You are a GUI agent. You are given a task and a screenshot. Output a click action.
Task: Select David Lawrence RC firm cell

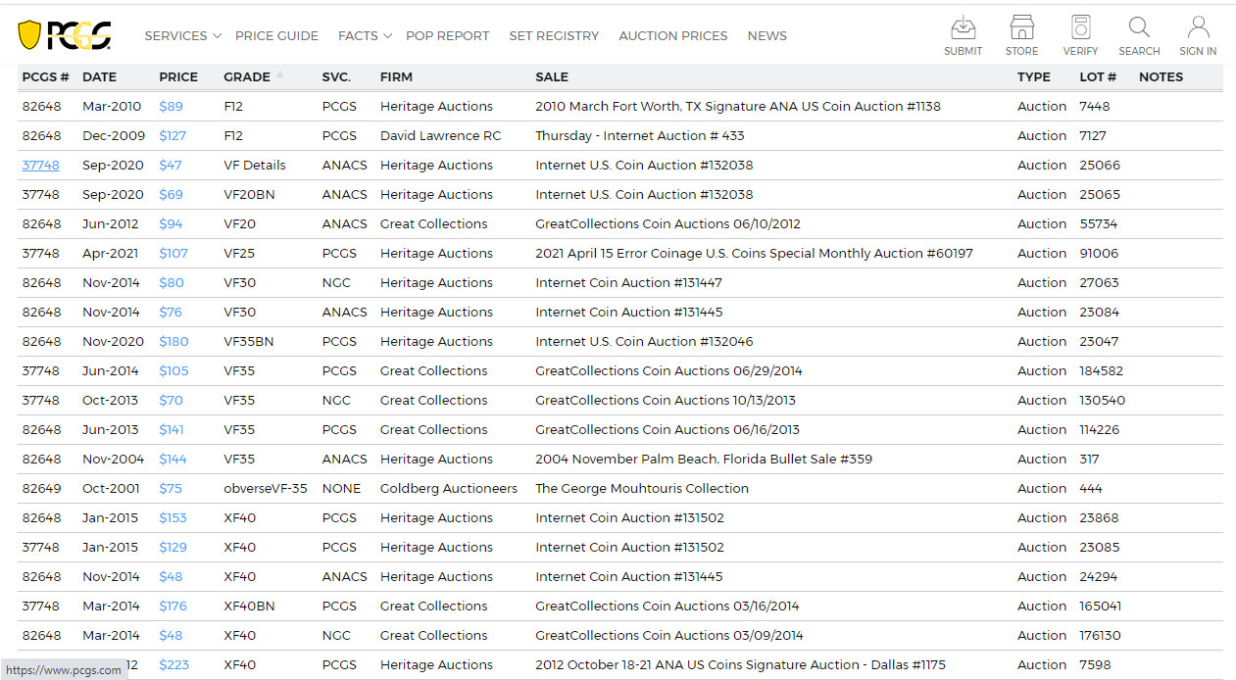pos(440,135)
